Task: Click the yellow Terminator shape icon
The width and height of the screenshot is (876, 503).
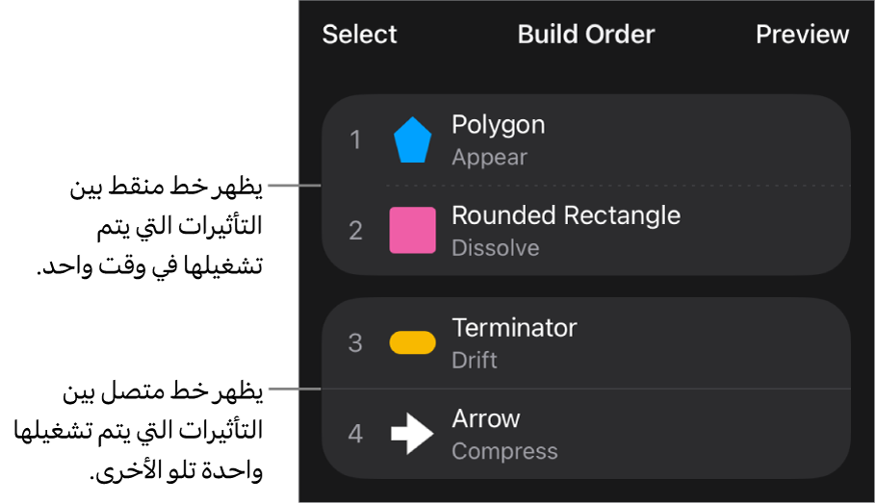Action: click(412, 343)
